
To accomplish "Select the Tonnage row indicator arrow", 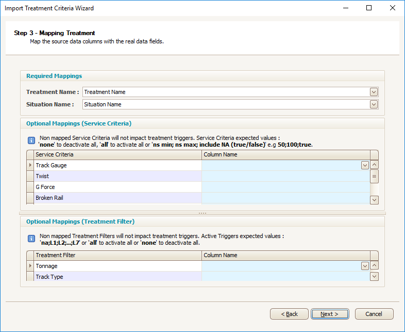I will [30, 266].
